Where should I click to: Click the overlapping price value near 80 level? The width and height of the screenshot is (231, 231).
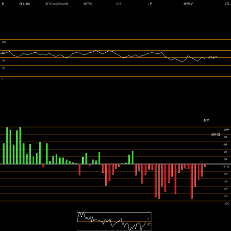215,134
